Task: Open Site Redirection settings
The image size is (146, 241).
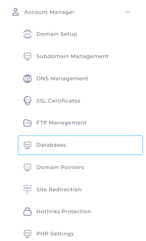Action: pos(59,189)
